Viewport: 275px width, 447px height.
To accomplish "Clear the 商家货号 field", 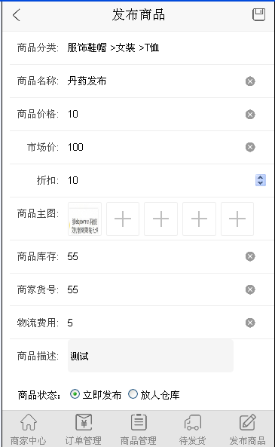I will click(250, 289).
